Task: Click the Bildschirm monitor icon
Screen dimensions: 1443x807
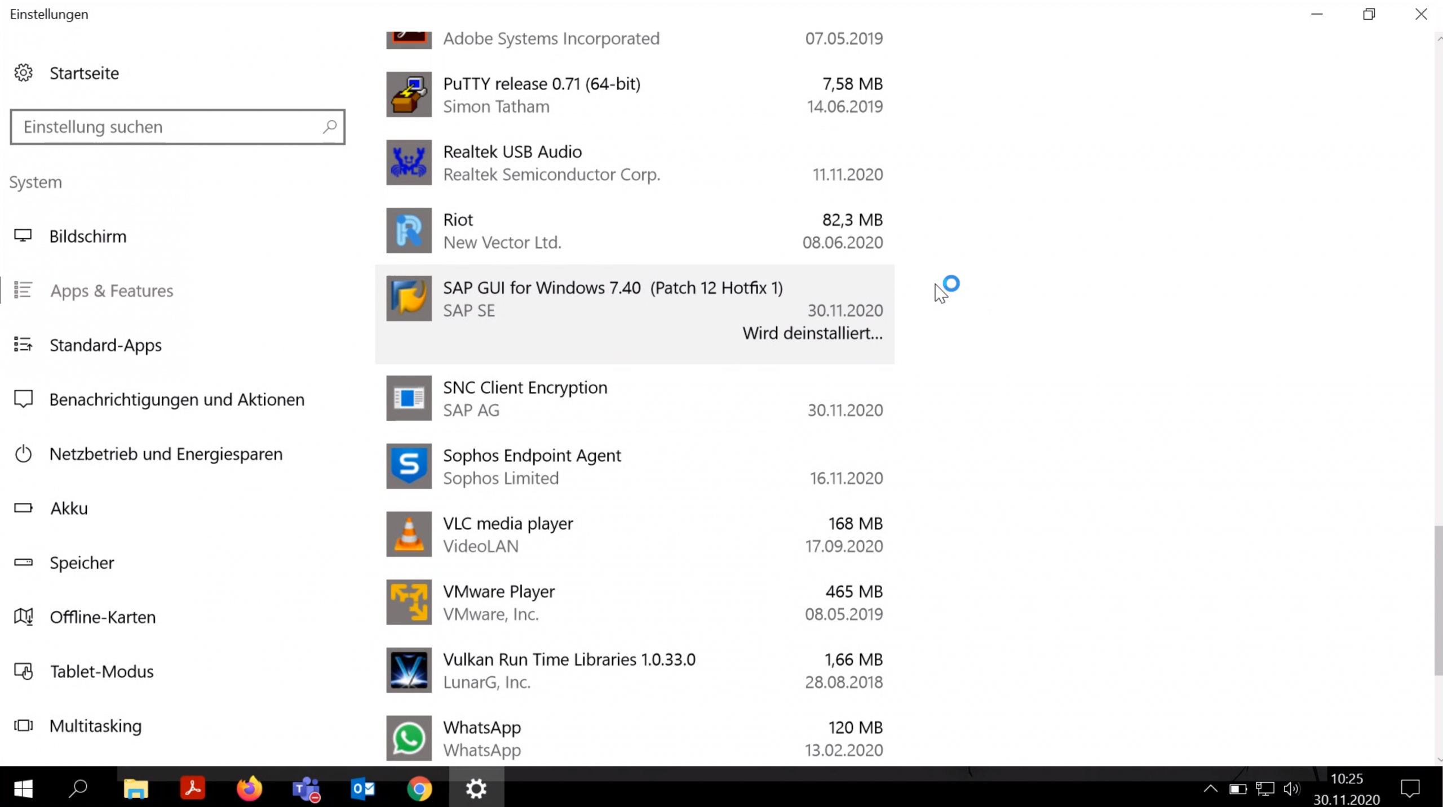Action: coord(23,235)
